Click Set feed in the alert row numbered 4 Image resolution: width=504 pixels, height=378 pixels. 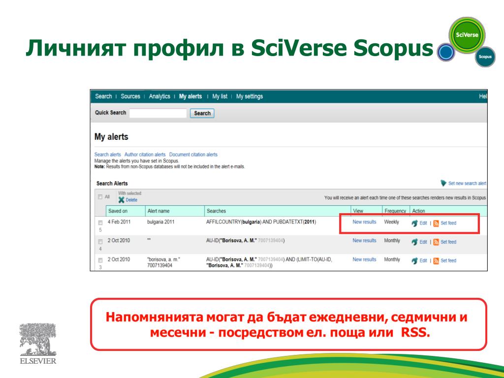click(x=448, y=242)
